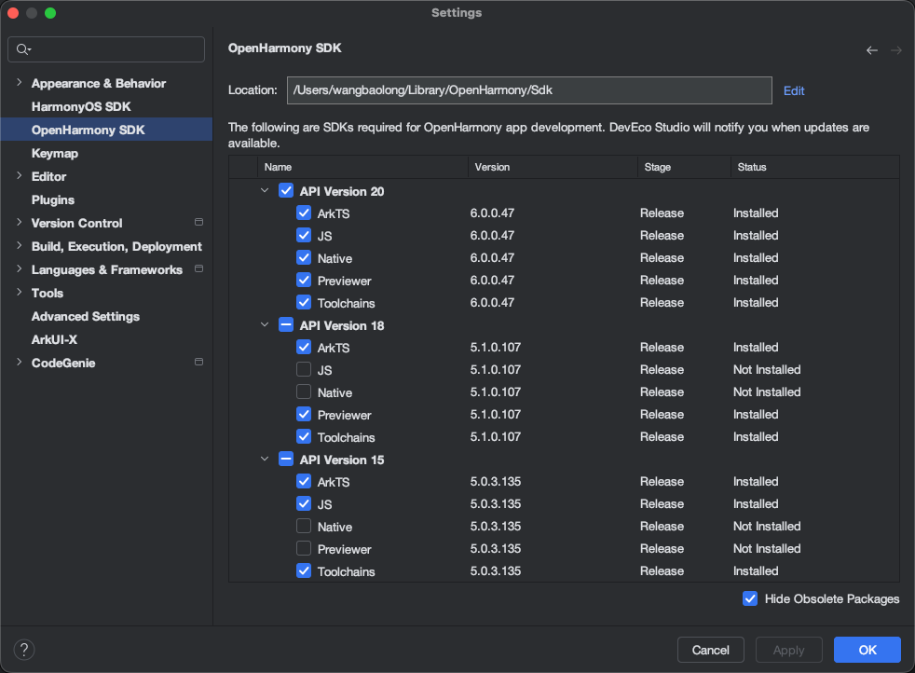The height and width of the screenshot is (673, 915).
Task: Select OpenHarmony SDK in sidebar
Action: pyautogui.click(x=106, y=130)
